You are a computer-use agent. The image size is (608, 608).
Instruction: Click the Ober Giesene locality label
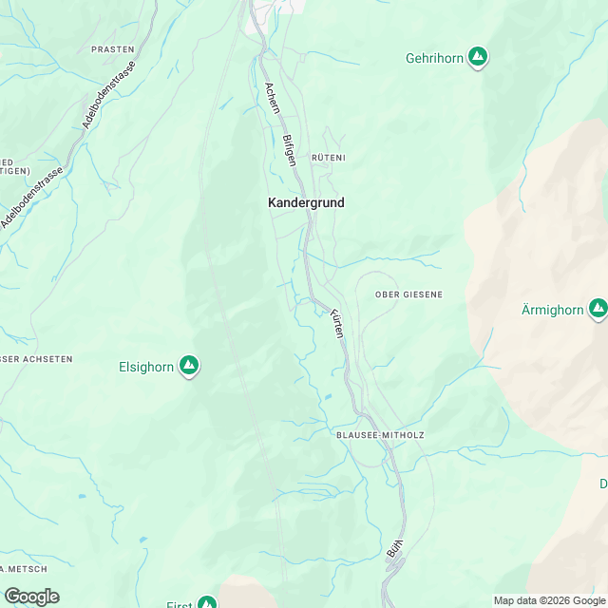(x=408, y=294)
